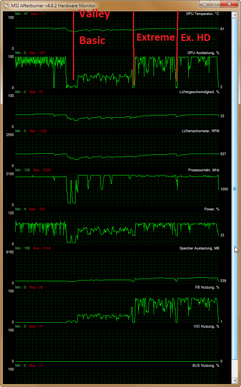Screen dimensions: 241x387
Task: Click the 'Min : 4' power value
Action: click(x=21, y=209)
